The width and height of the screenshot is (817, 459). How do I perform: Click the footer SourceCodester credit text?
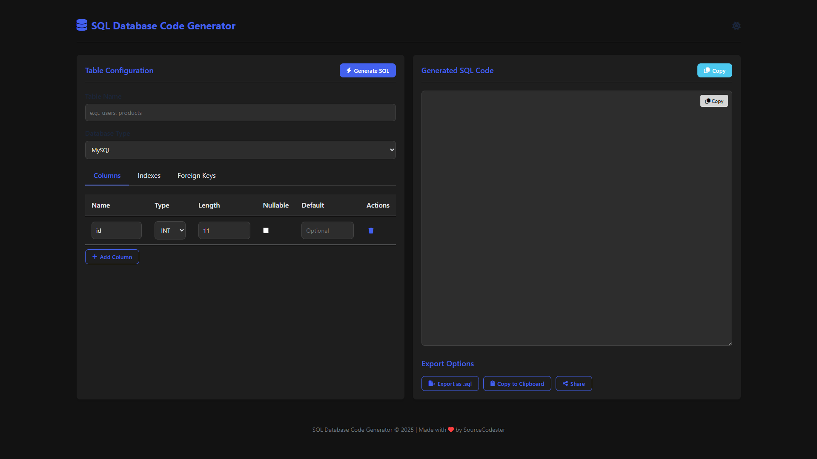(484, 430)
